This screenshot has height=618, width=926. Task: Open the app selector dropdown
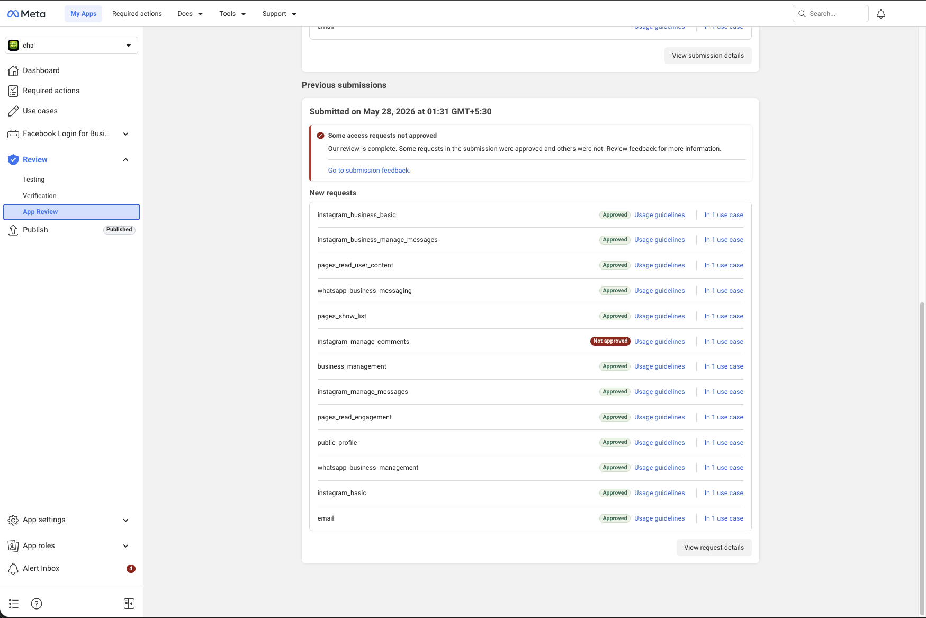[x=71, y=46]
